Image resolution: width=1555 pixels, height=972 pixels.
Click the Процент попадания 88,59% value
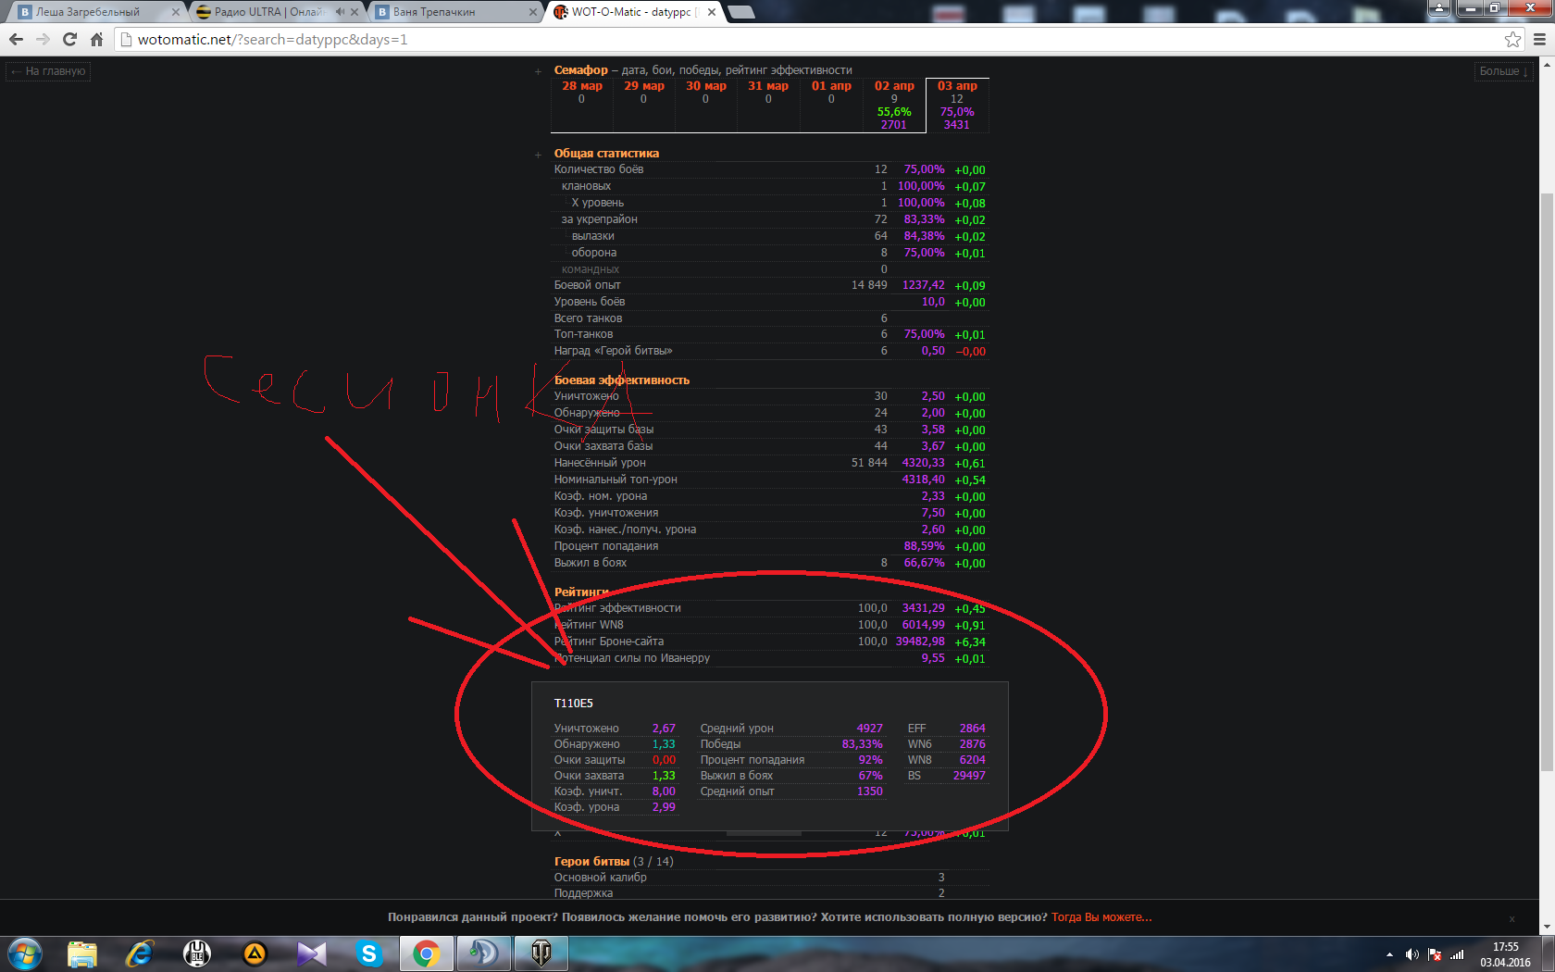coord(924,546)
